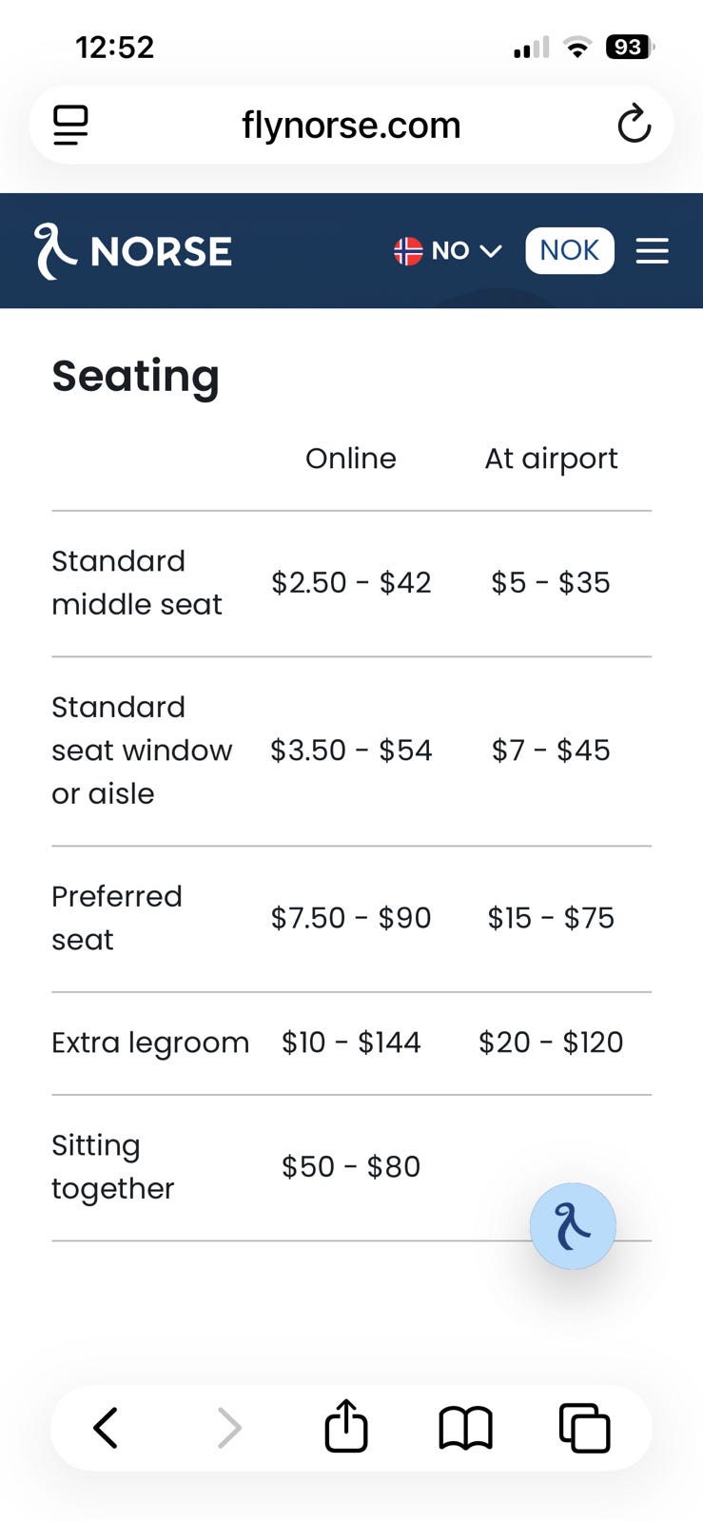The height and width of the screenshot is (1522, 703).
Task: Change the NOK currency setting
Action: pos(569,250)
